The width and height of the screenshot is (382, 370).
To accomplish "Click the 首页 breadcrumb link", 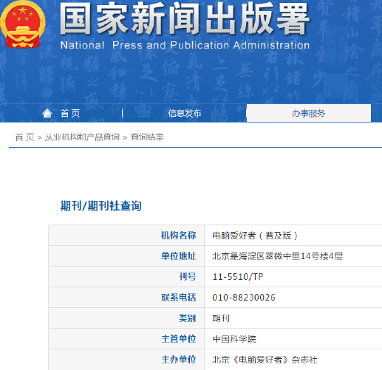I will pyautogui.click(x=24, y=137).
